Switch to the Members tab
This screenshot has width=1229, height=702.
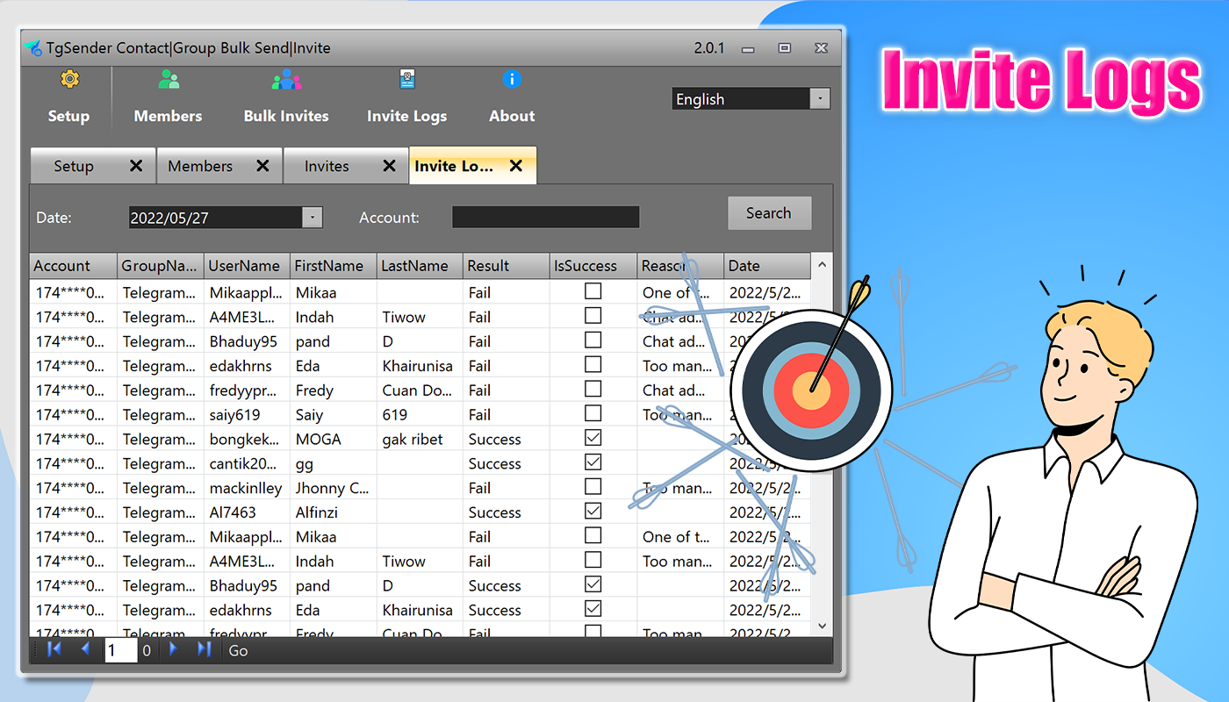[x=201, y=166]
